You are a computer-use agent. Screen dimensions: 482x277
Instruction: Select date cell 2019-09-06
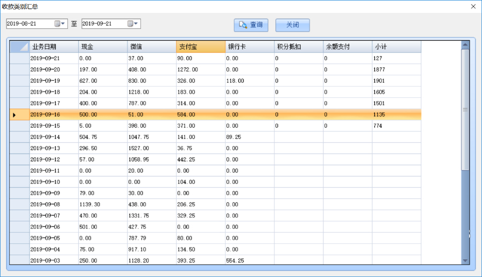pos(54,227)
